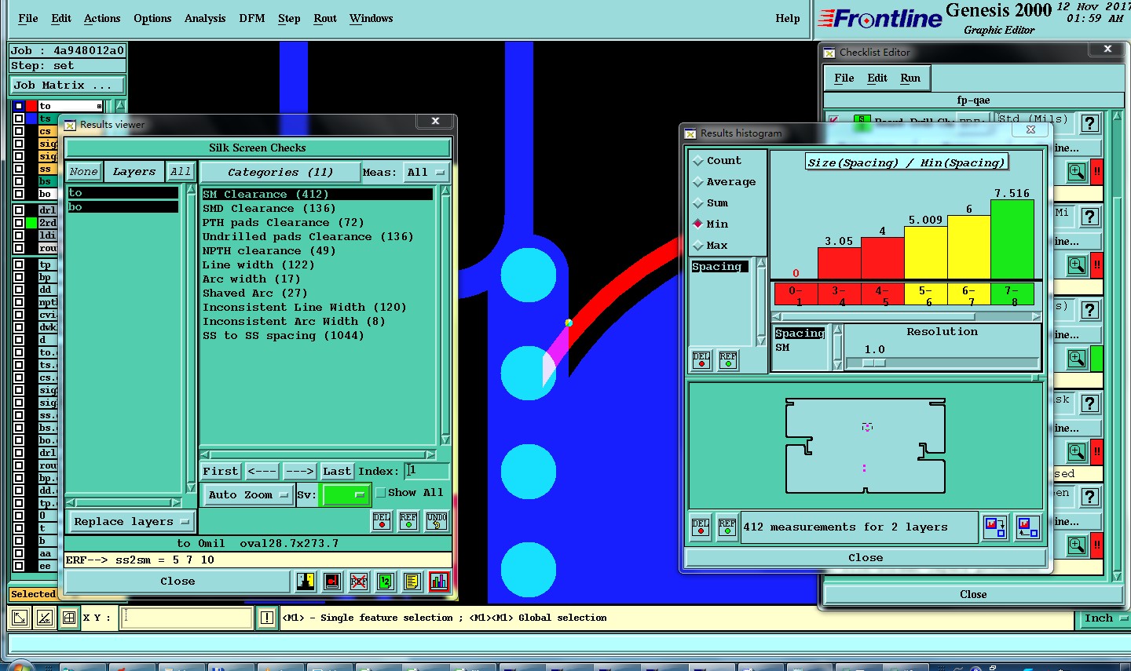Click the yellow 5-6 range cell in histogram
1131x671 pixels.
coord(925,294)
